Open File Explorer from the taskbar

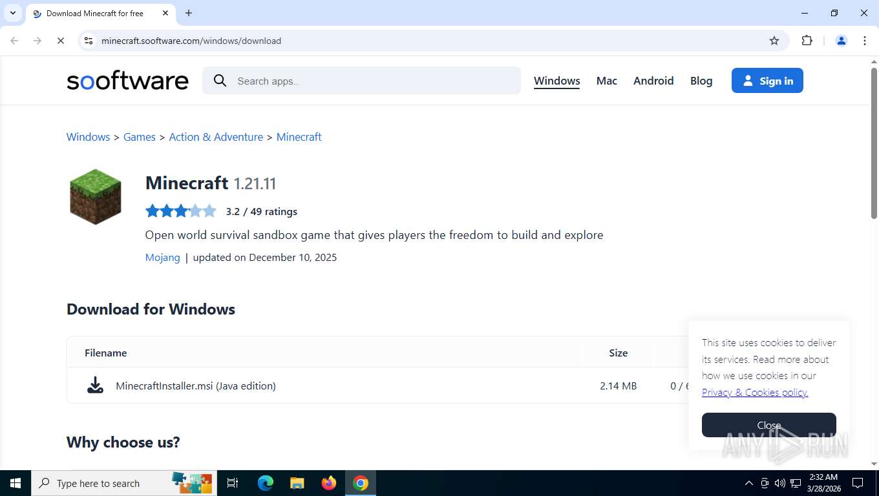[x=297, y=483]
